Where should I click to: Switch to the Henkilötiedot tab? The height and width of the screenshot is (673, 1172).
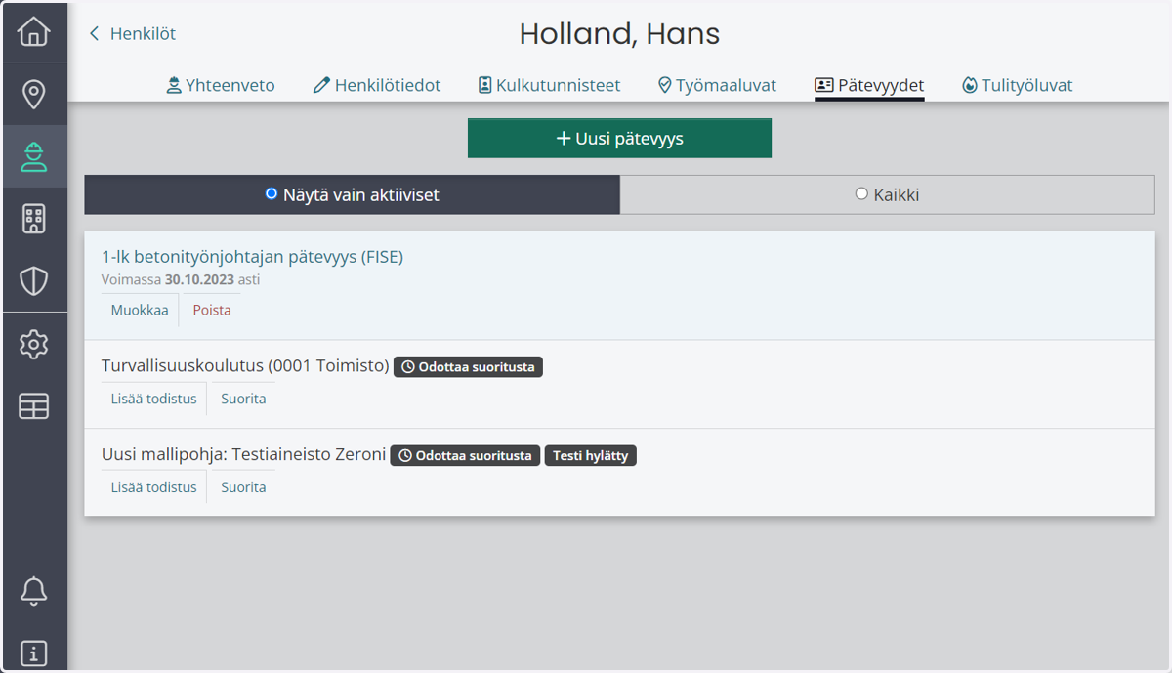click(x=377, y=85)
